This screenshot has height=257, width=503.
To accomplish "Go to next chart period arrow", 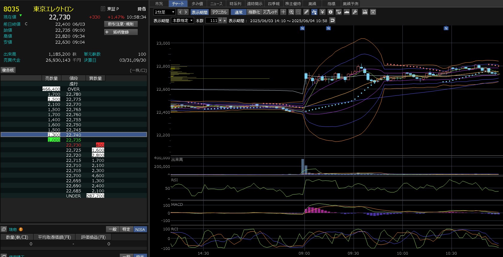I will (x=186, y=12).
